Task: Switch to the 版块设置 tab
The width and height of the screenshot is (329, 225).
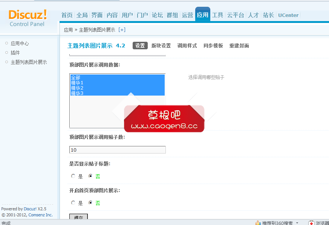Action: point(161,45)
